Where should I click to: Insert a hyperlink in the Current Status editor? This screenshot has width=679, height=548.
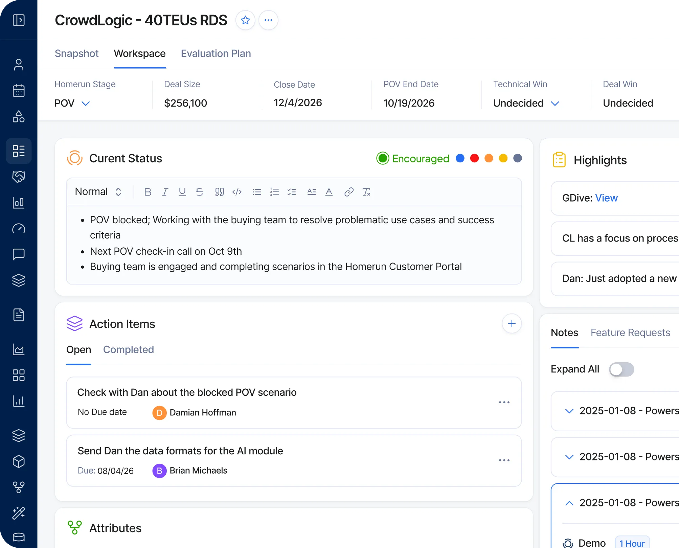[349, 192]
